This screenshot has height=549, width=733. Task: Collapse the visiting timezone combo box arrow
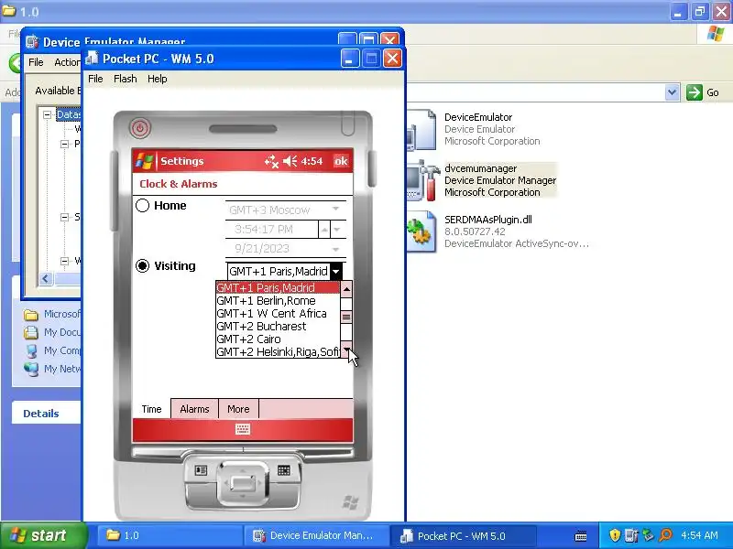[336, 271]
